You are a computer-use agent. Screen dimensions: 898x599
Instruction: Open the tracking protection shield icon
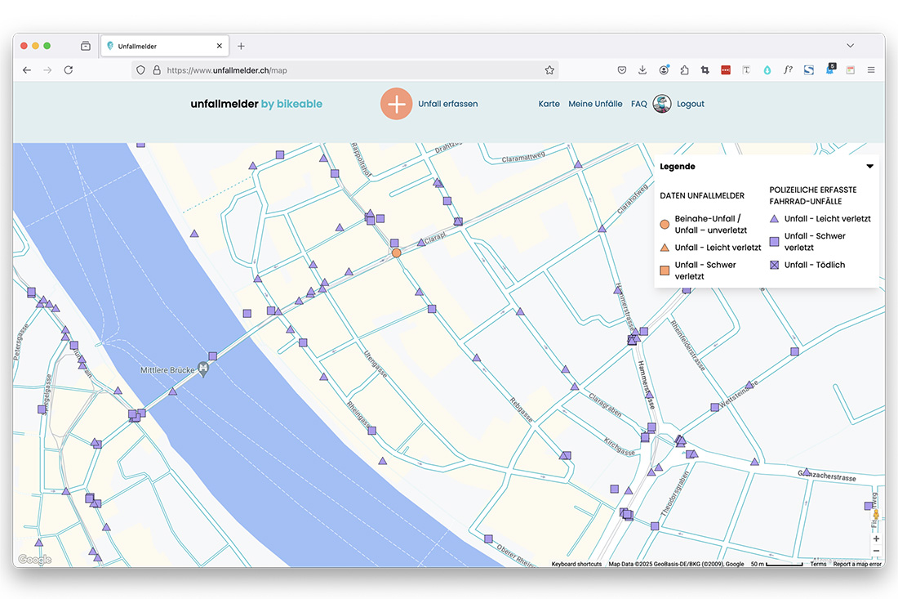pyautogui.click(x=141, y=70)
